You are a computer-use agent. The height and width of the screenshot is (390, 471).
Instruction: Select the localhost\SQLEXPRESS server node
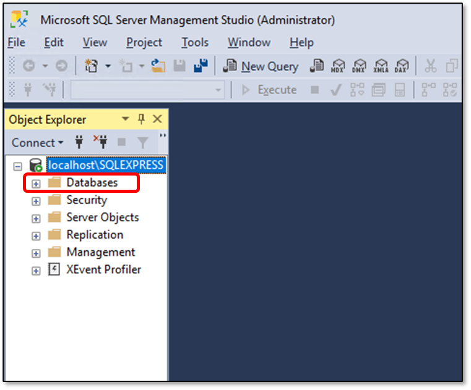coord(106,165)
